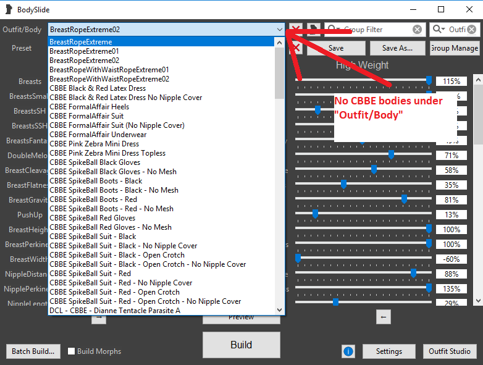Viewport: 483px width, 365px height.
Task: Edit the 135% value field
Action: (x=451, y=289)
